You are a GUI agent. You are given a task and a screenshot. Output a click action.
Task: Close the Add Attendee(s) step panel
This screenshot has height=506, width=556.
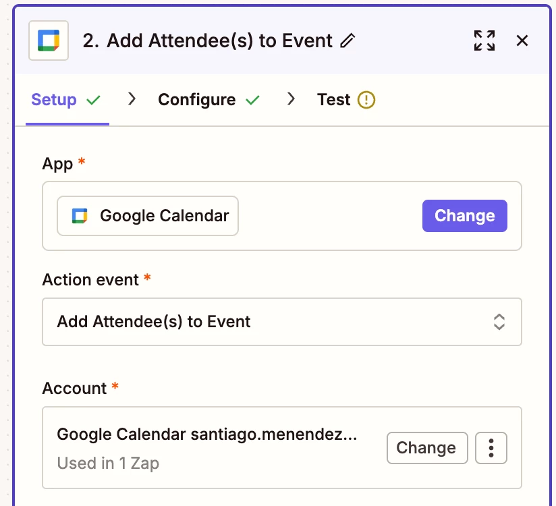522,40
